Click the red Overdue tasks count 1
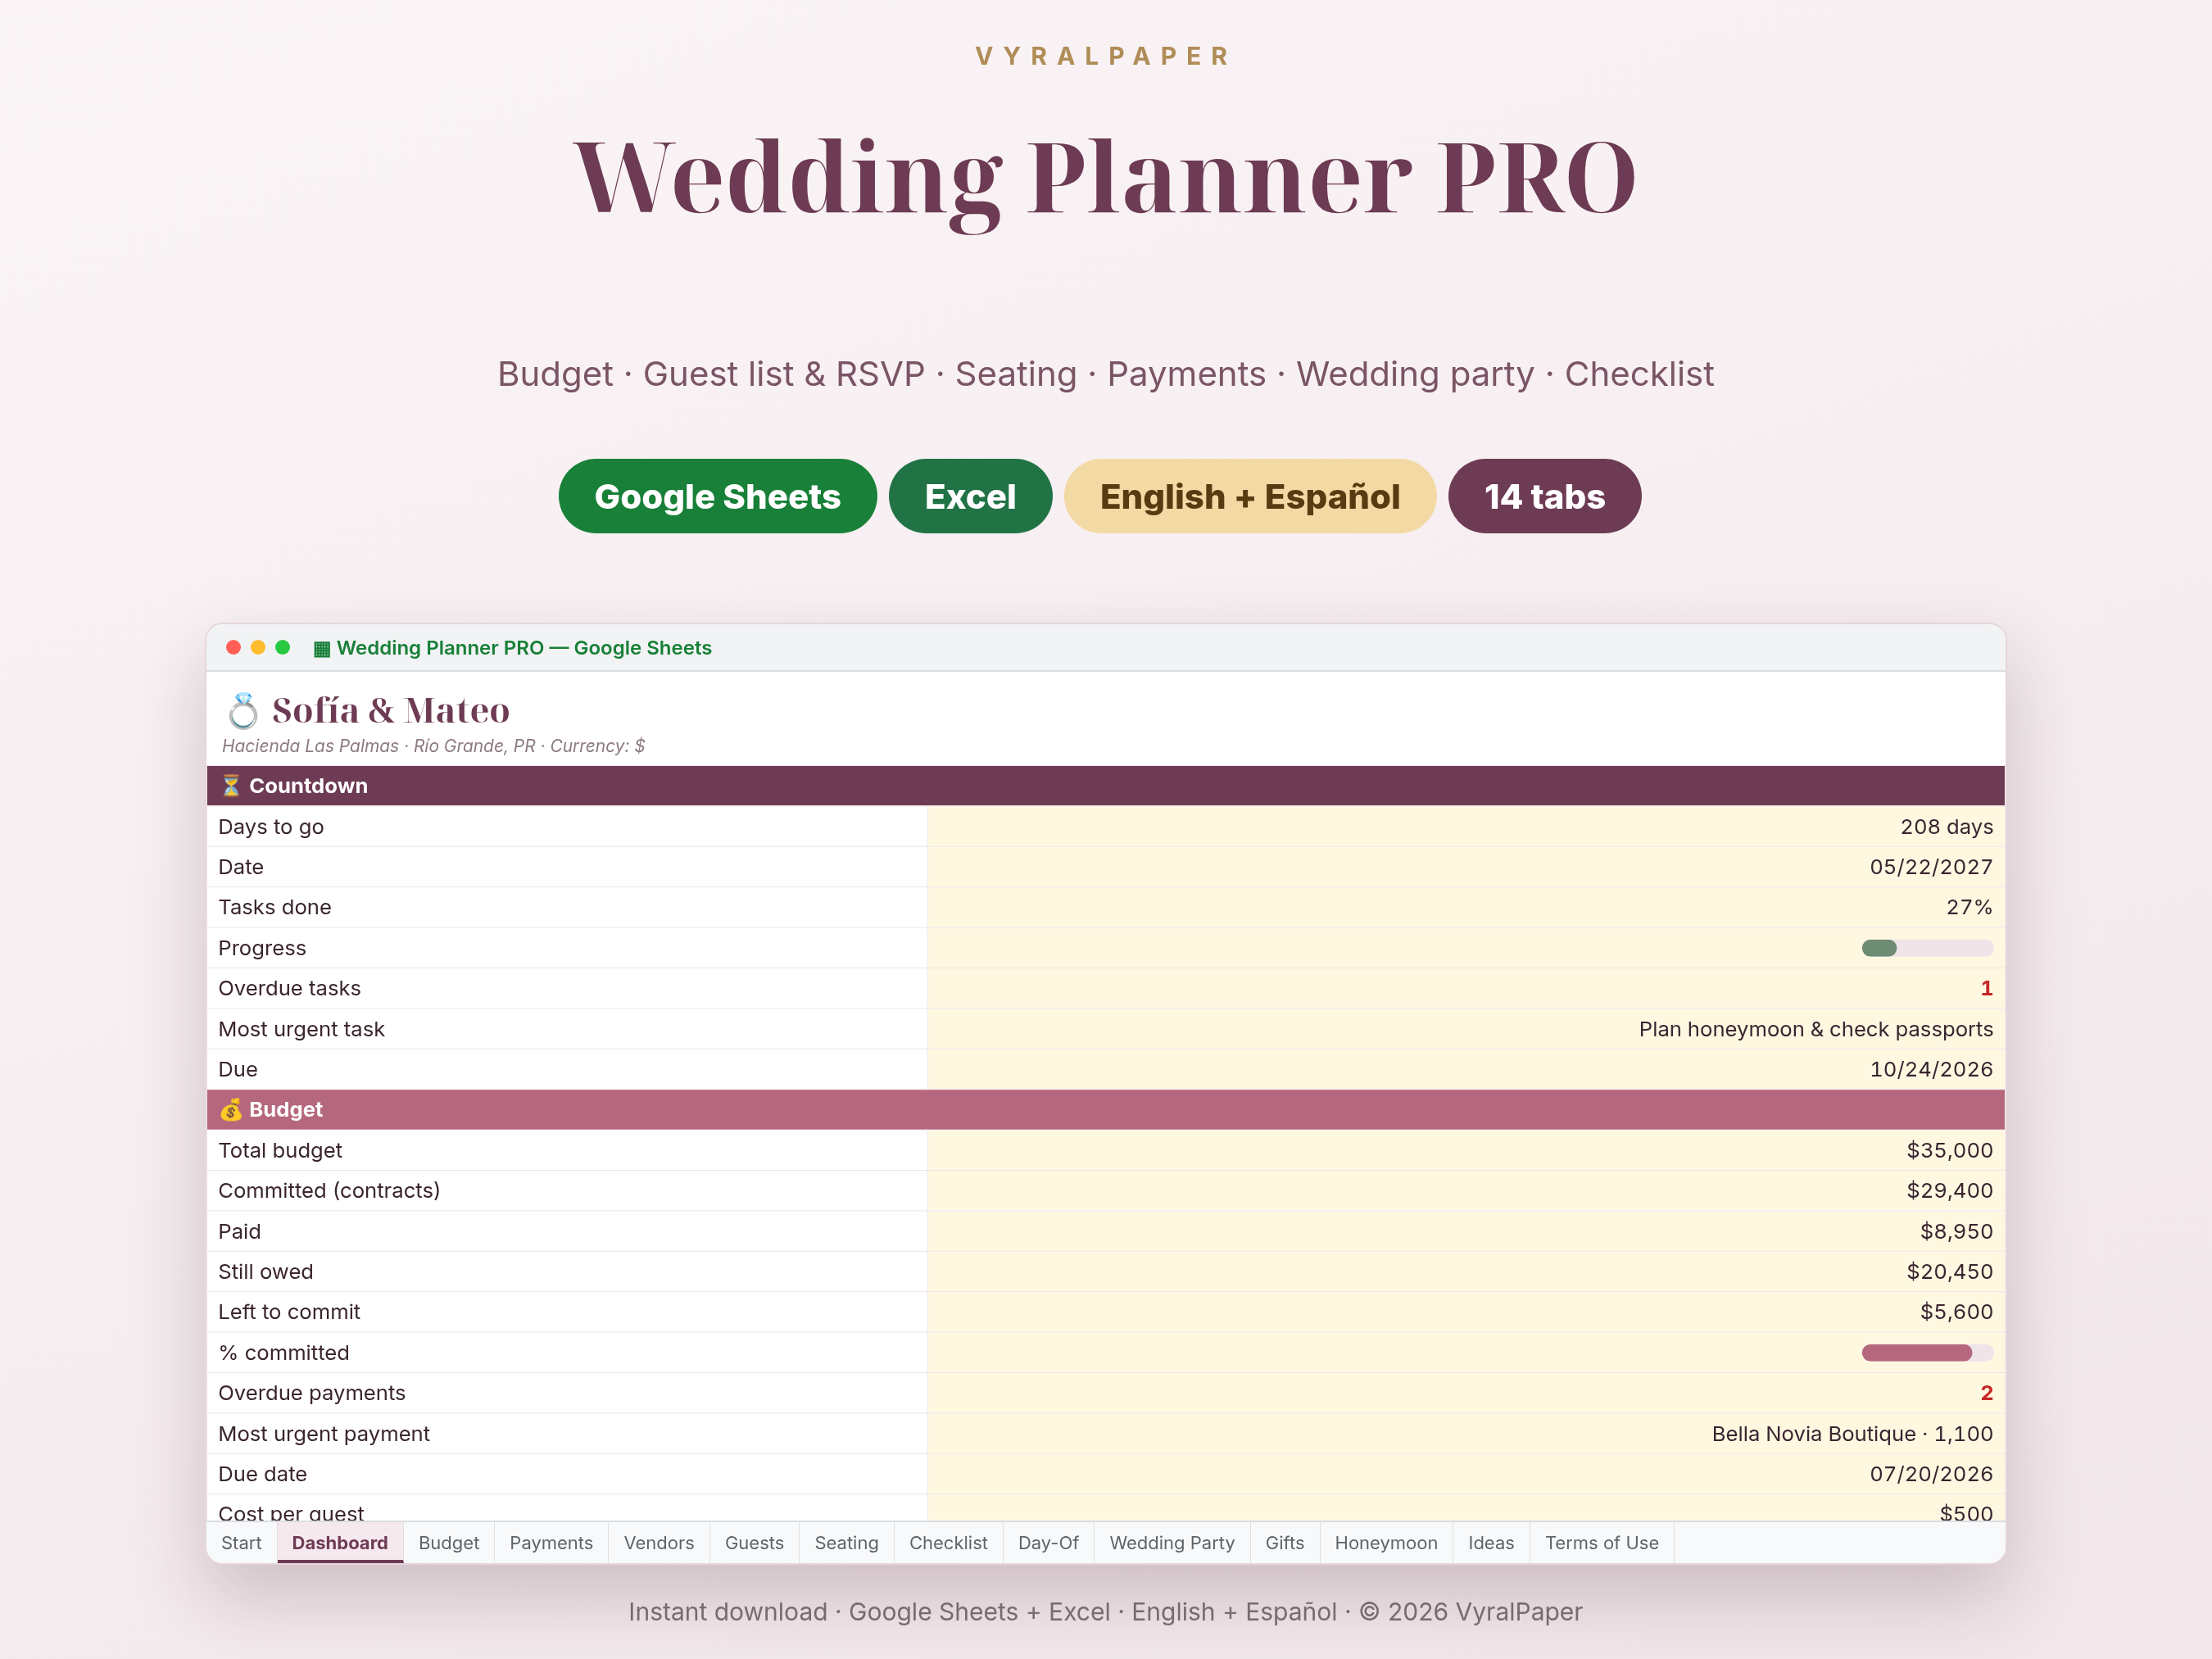This screenshot has height=1659, width=2212. tap(1986, 988)
